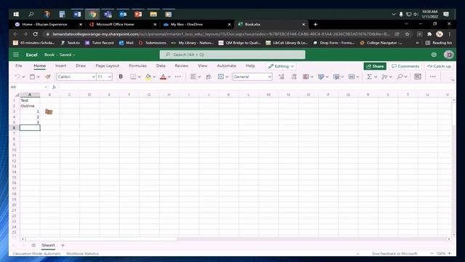Switch to the Insert tab
The width and height of the screenshot is (465, 262).
tap(60, 65)
